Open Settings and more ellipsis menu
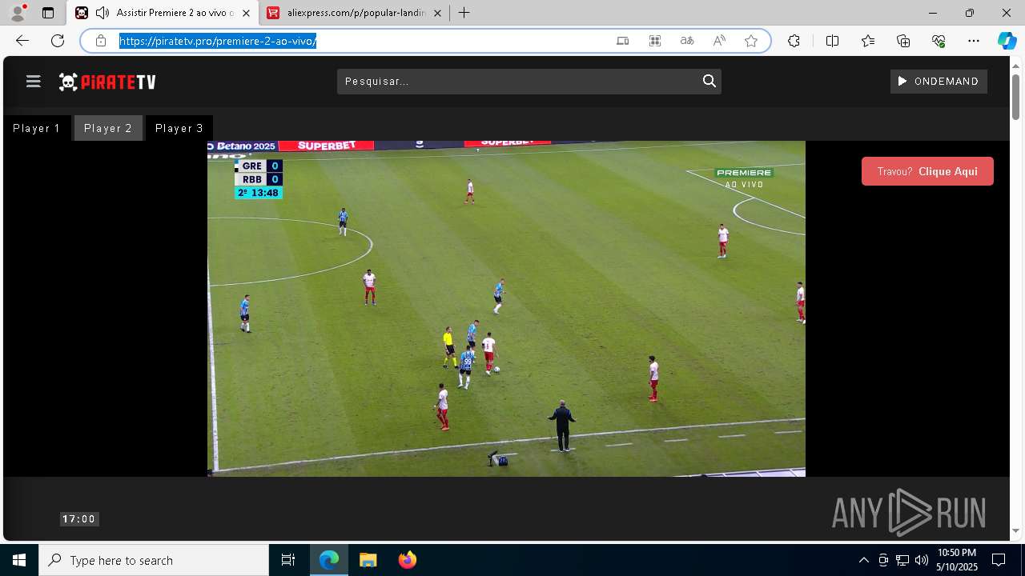Image resolution: width=1025 pixels, height=576 pixels. (x=974, y=41)
